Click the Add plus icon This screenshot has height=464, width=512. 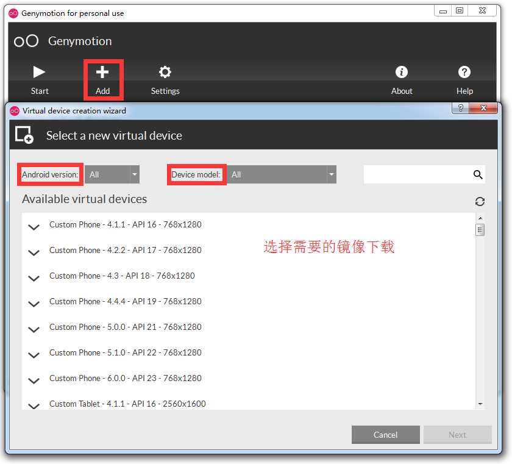click(x=102, y=72)
